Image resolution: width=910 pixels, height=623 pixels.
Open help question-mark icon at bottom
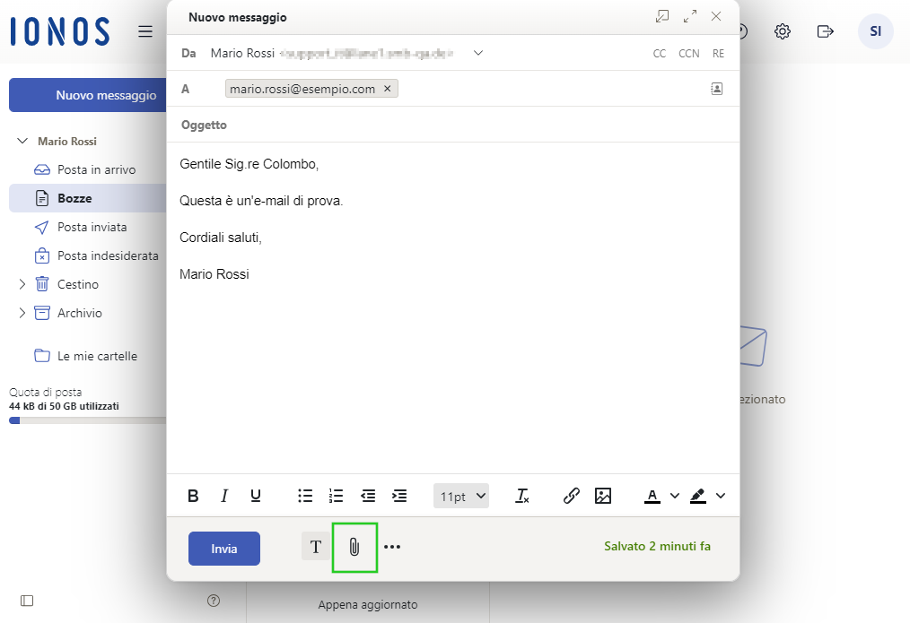[214, 601]
